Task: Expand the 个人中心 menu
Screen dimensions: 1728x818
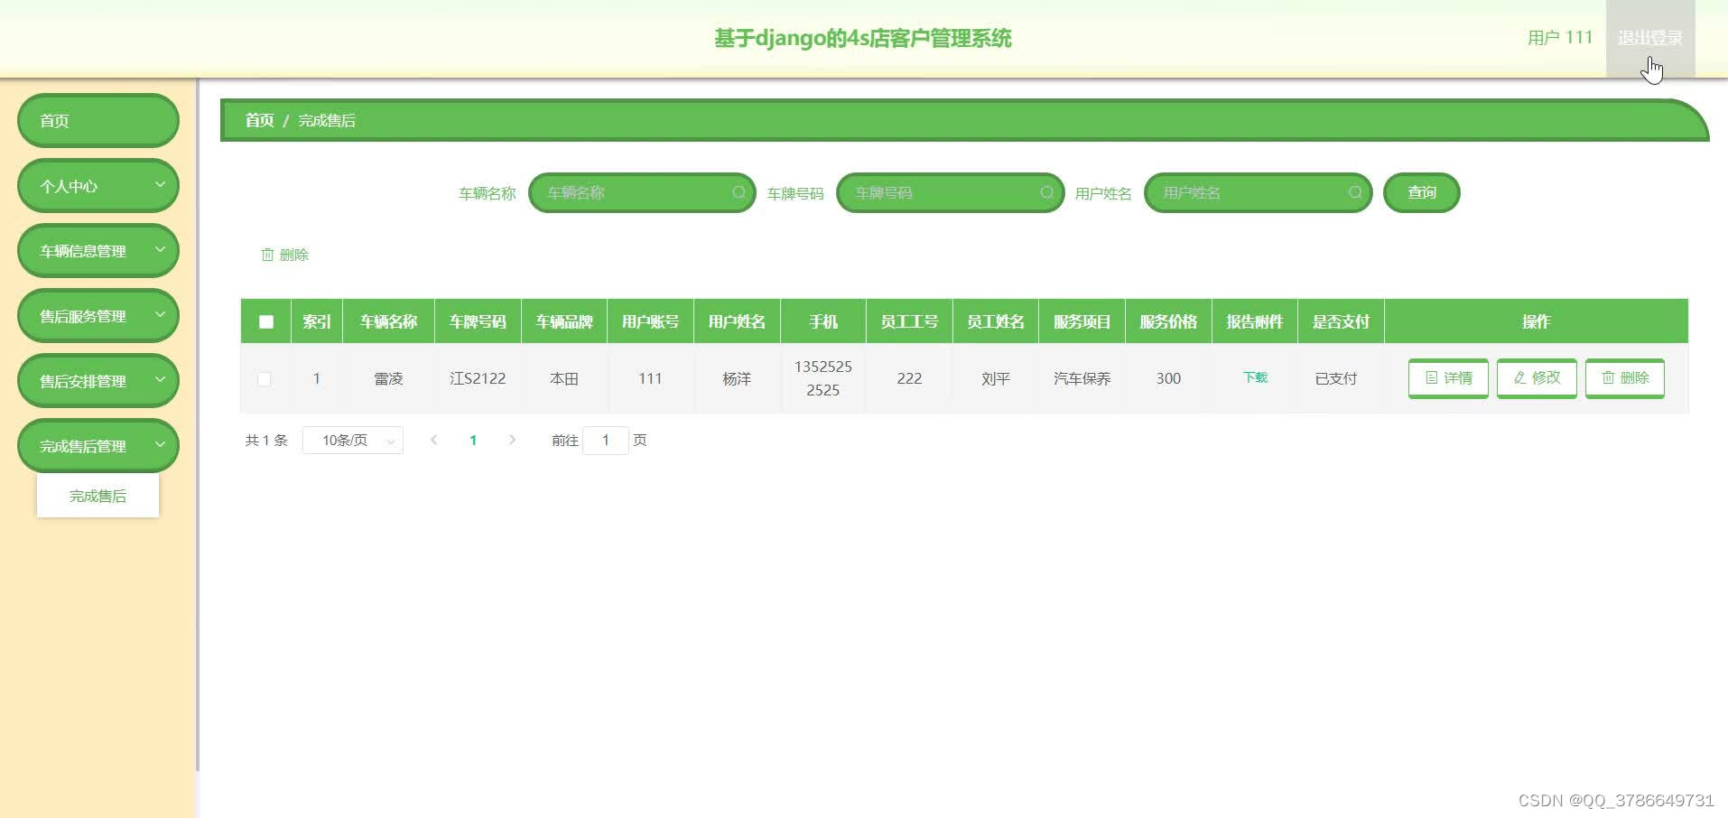Action: pyautogui.click(x=98, y=186)
